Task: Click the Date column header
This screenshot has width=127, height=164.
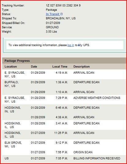Action: 34,67
